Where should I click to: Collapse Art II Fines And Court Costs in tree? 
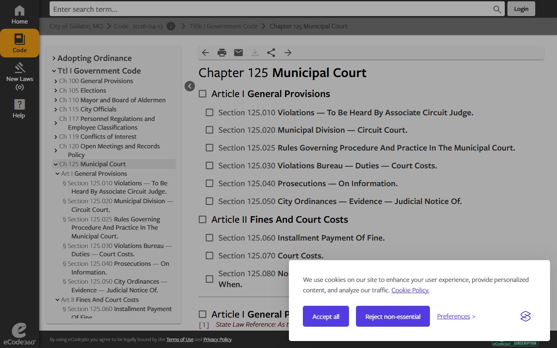(x=57, y=300)
